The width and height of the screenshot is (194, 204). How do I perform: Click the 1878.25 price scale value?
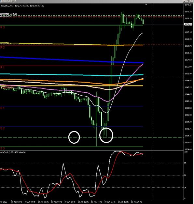coord(188,5)
